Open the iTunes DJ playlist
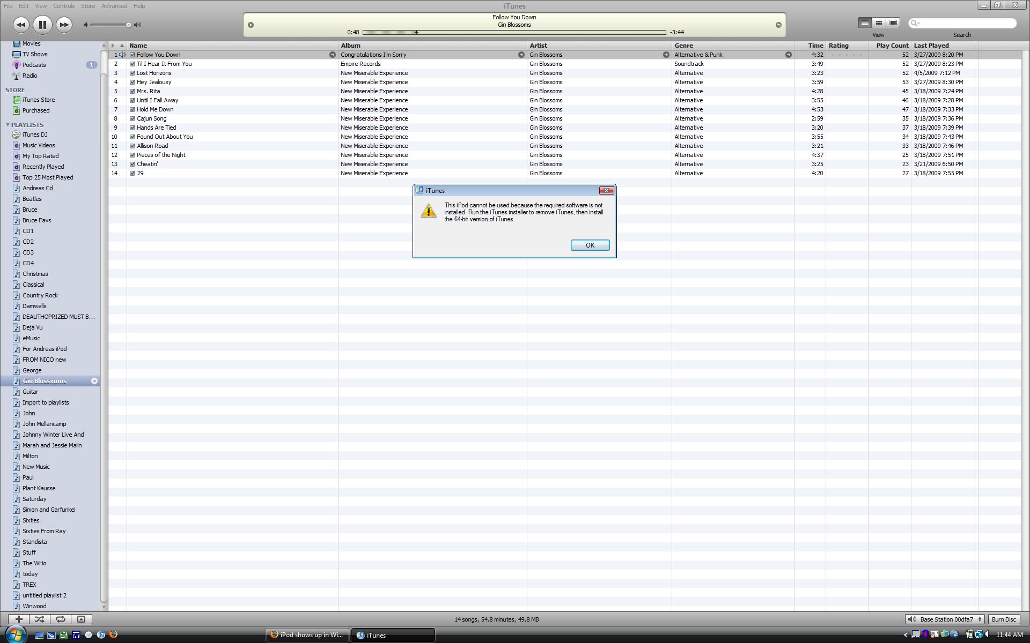 click(x=35, y=134)
